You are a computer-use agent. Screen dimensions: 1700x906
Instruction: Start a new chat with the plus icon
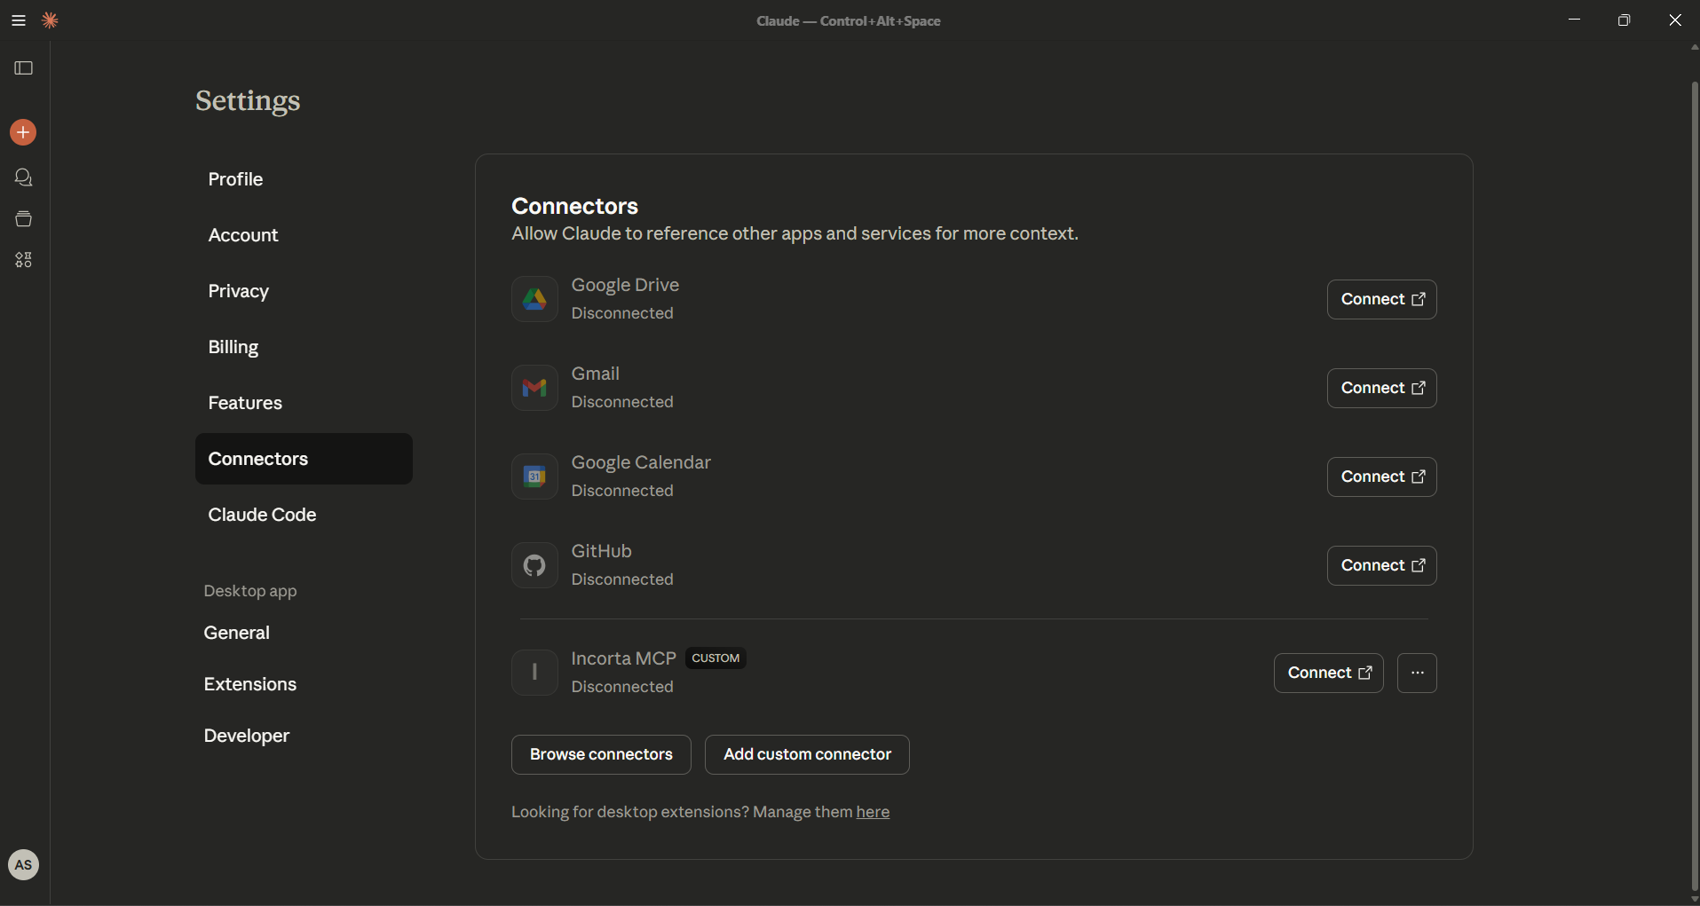point(22,132)
